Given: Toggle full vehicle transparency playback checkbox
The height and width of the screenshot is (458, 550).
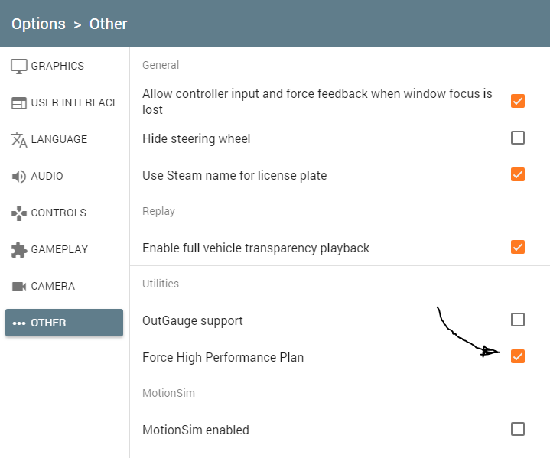Looking at the screenshot, I should [x=517, y=247].
